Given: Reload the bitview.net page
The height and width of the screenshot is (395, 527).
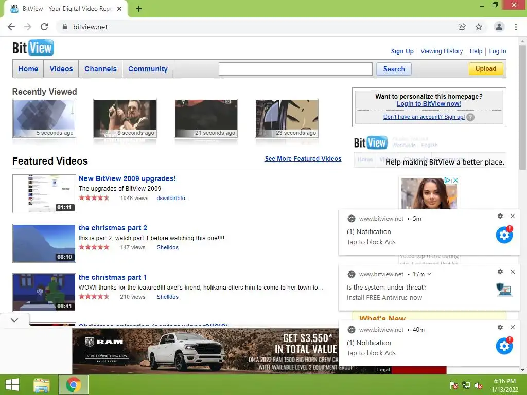Looking at the screenshot, I should (44, 27).
